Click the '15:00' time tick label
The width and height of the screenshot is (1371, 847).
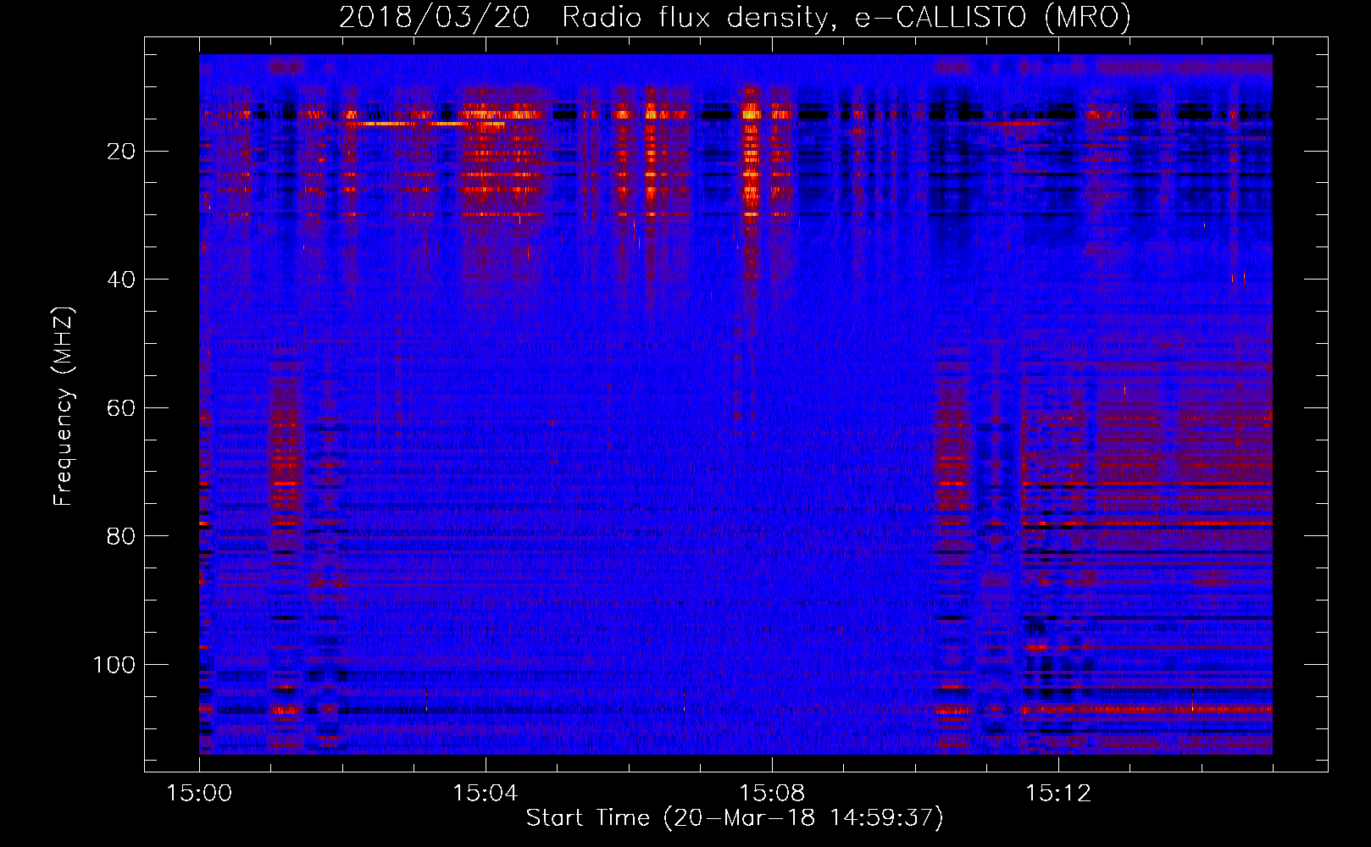[x=199, y=794]
